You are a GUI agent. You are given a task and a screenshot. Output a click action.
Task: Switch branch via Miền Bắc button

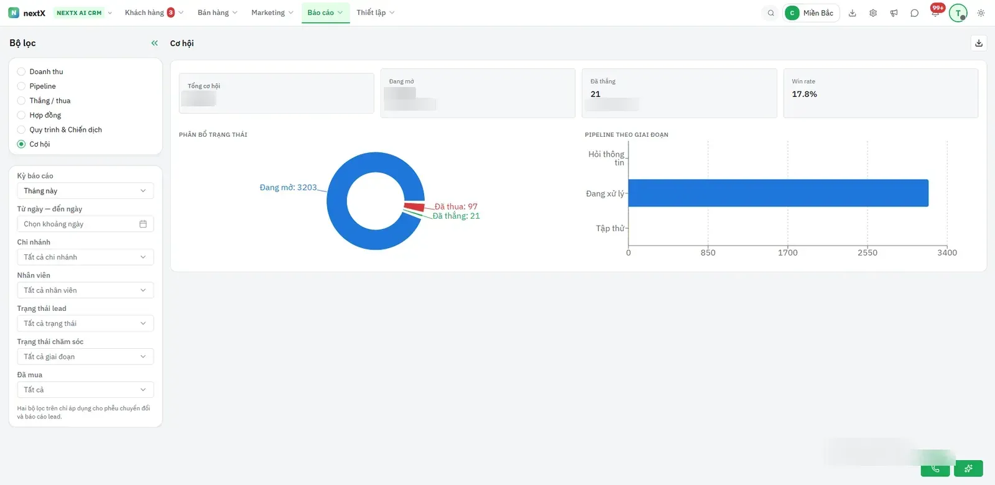click(x=811, y=13)
